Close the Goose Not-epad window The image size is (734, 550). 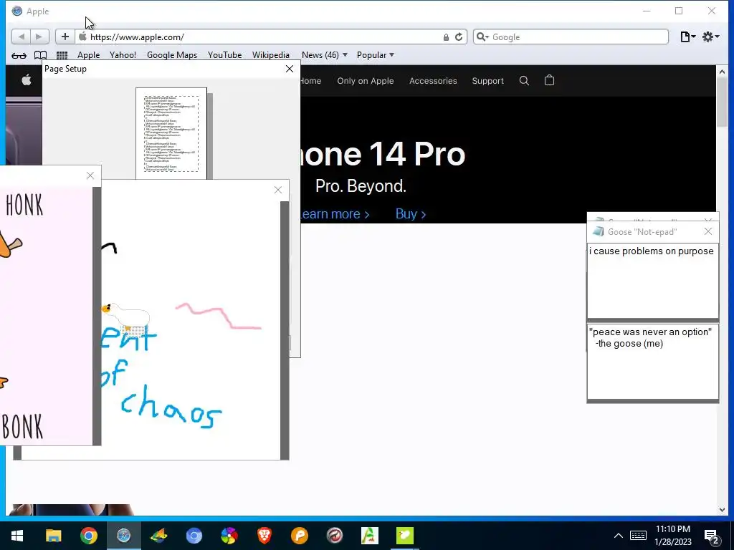(x=708, y=231)
